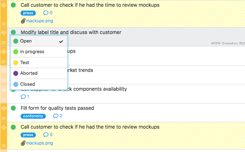The height and width of the screenshot is (152, 245).
Task: Click paperclip icon on the first task
Action: pyautogui.click(x=23, y=21)
